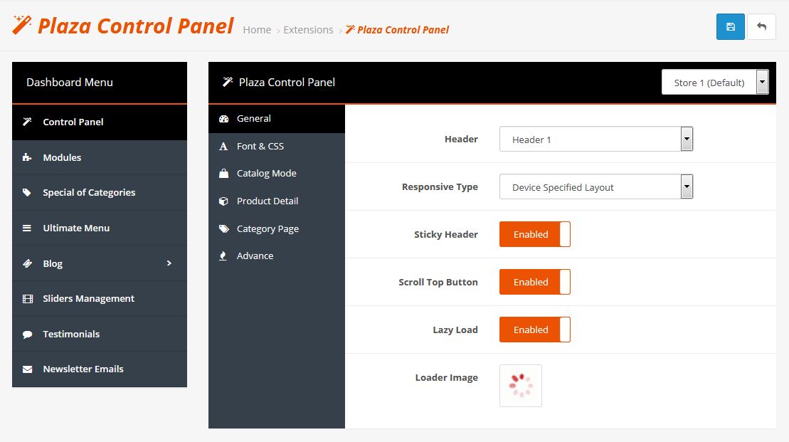Expand the Blog submenu chevron

pos(169,263)
